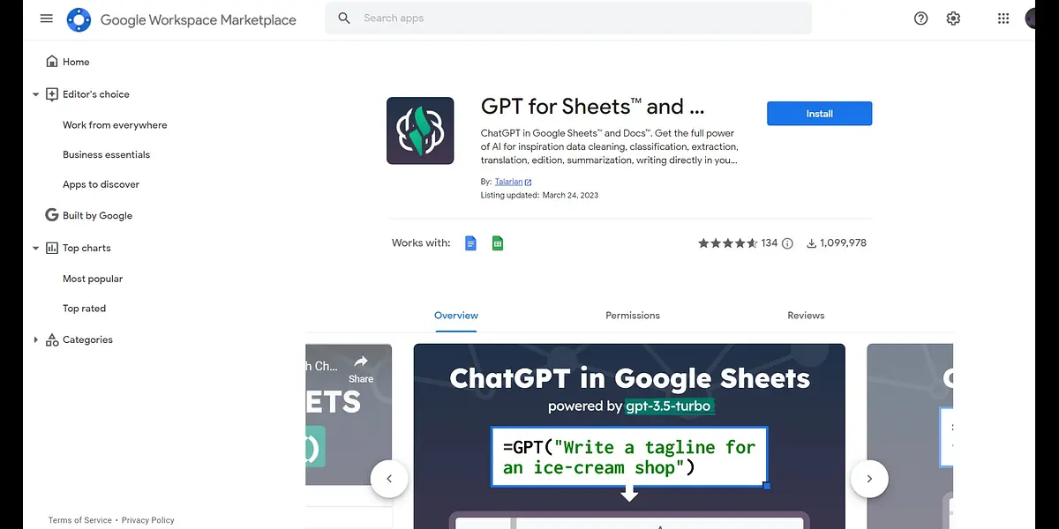Click the GPT for Sheets app icon

point(420,130)
